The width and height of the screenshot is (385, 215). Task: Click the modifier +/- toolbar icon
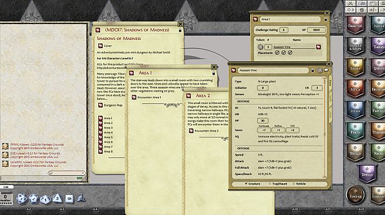(373, 10)
